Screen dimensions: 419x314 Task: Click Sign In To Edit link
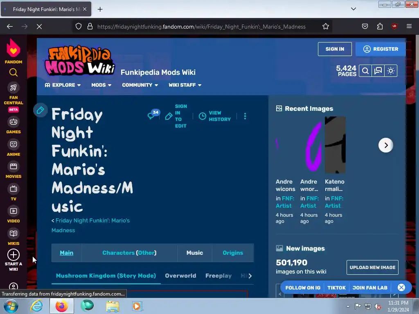[176, 116]
